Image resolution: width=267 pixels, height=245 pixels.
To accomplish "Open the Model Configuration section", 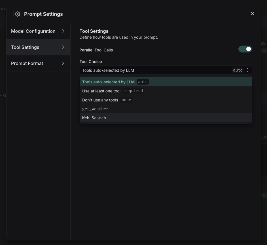I will click(x=33, y=31).
